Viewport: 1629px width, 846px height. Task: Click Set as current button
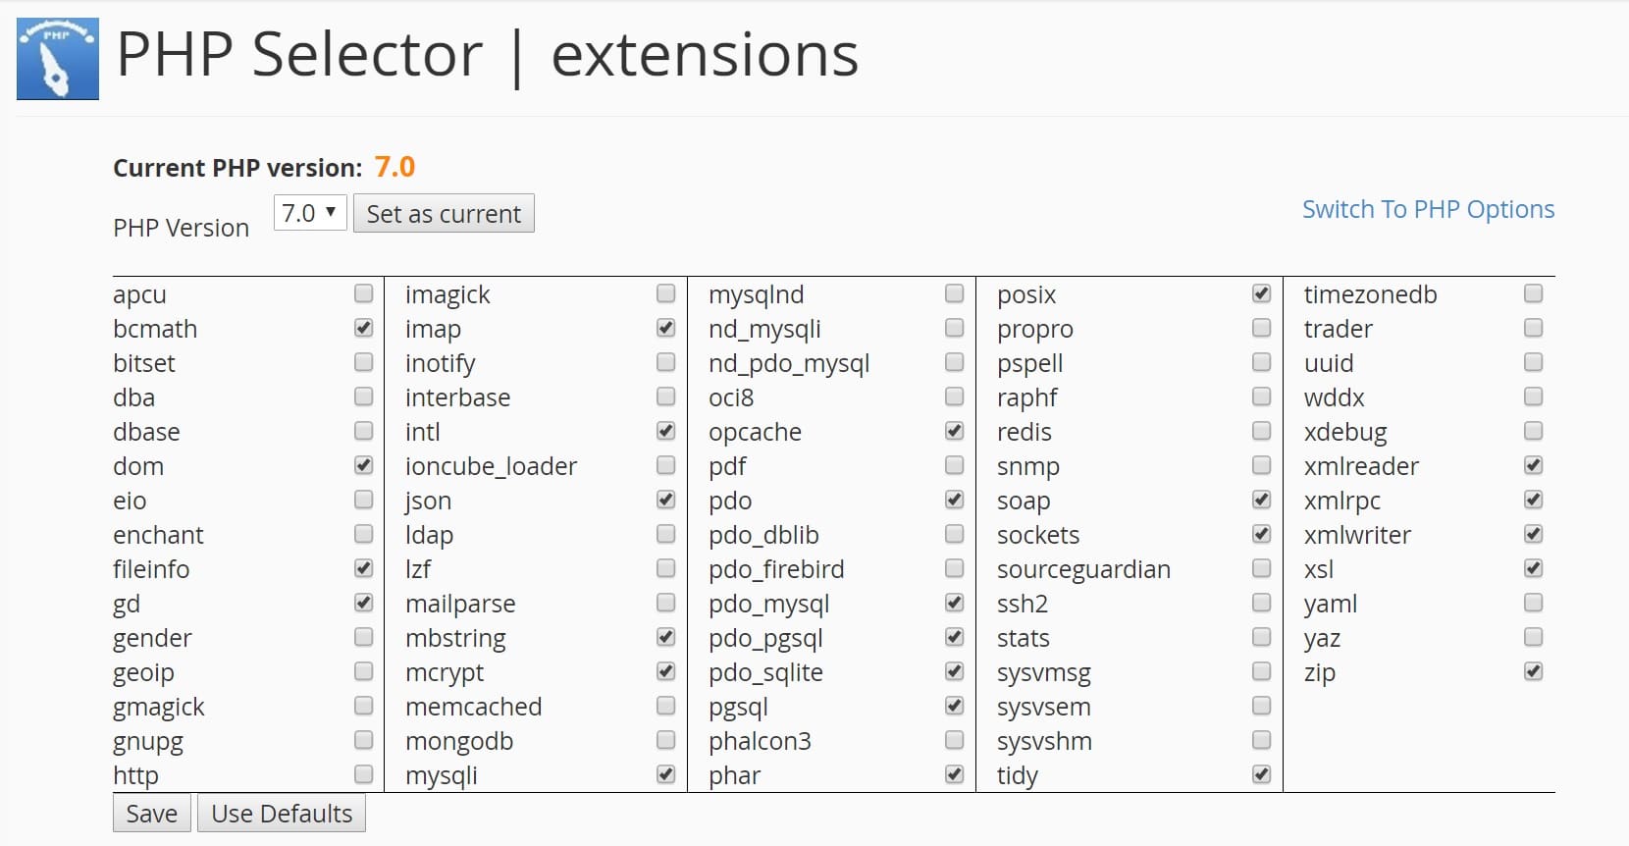click(x=444, y=213)
